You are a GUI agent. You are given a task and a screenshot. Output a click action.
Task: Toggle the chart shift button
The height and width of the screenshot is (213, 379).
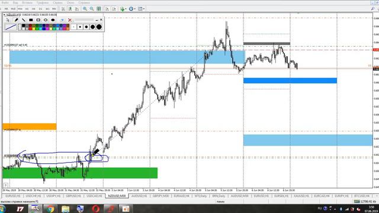pyautogui.click(x=114, y=9)
